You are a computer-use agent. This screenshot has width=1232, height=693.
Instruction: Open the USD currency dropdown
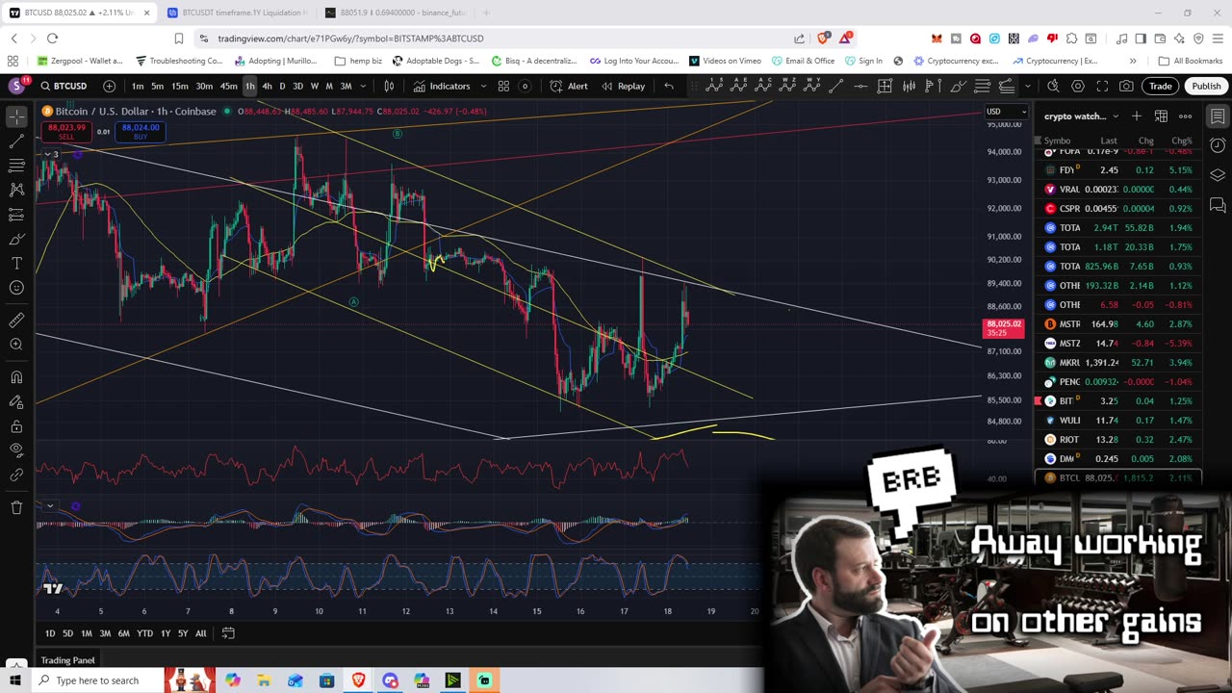1006,112
